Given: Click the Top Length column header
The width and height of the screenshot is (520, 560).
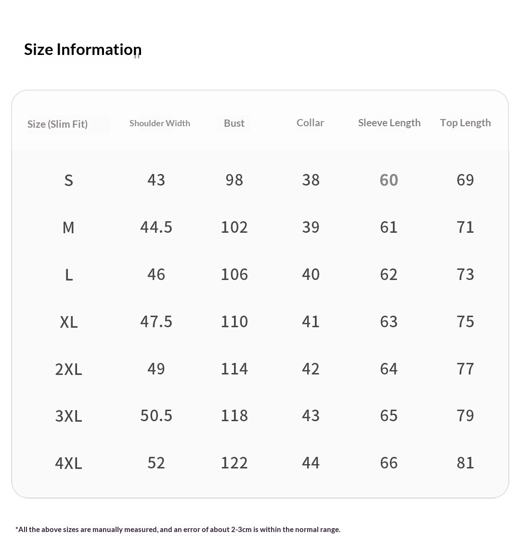Looking at the screenshot, I should coord(465,123).
